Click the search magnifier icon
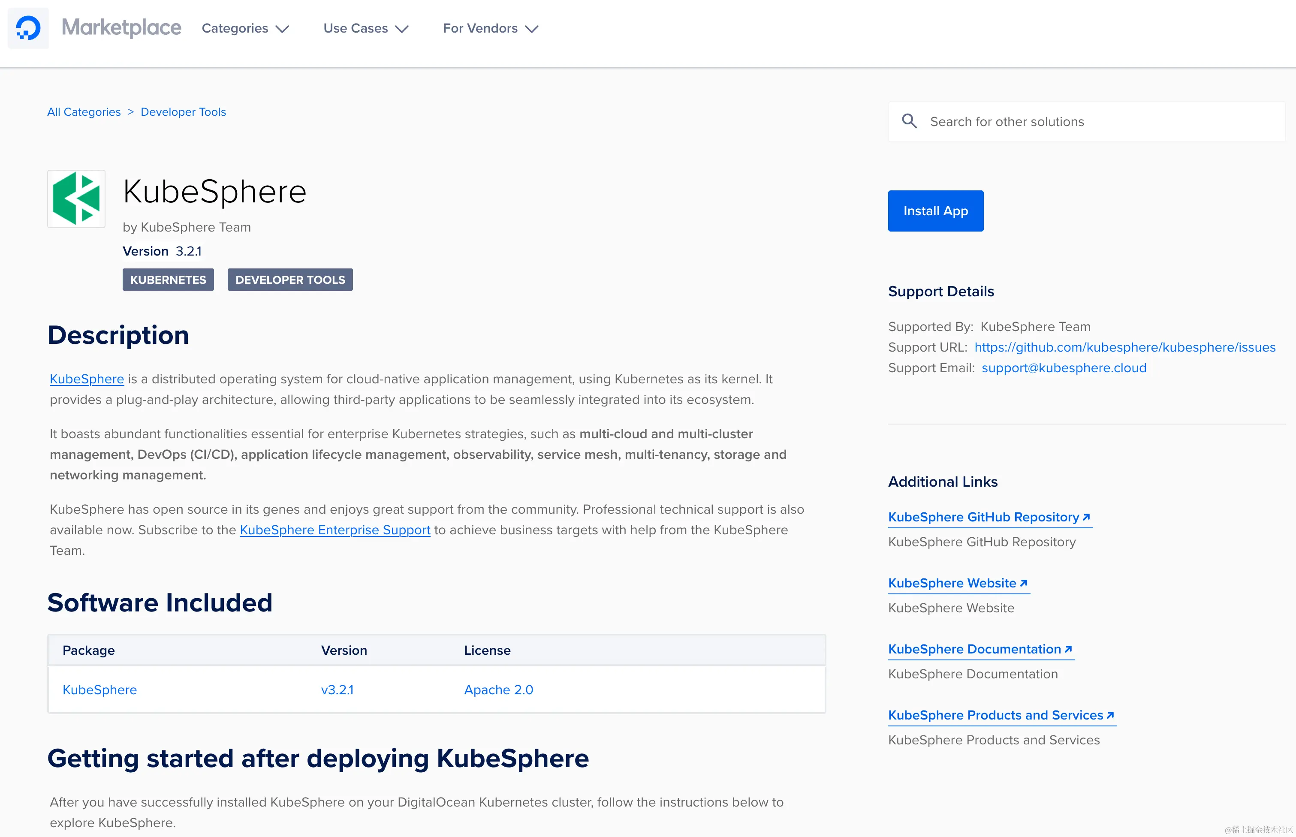 point(909,121)
